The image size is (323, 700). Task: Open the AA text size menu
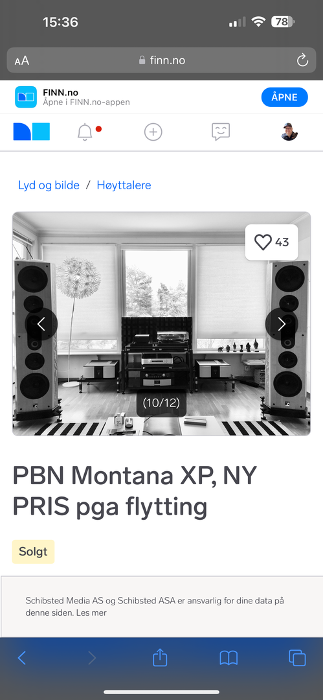pyautogui.click(x=22, y=61)
